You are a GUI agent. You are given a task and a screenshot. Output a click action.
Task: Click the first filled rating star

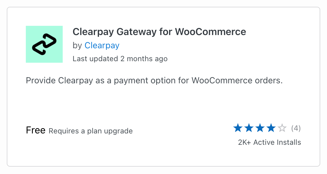238,128
